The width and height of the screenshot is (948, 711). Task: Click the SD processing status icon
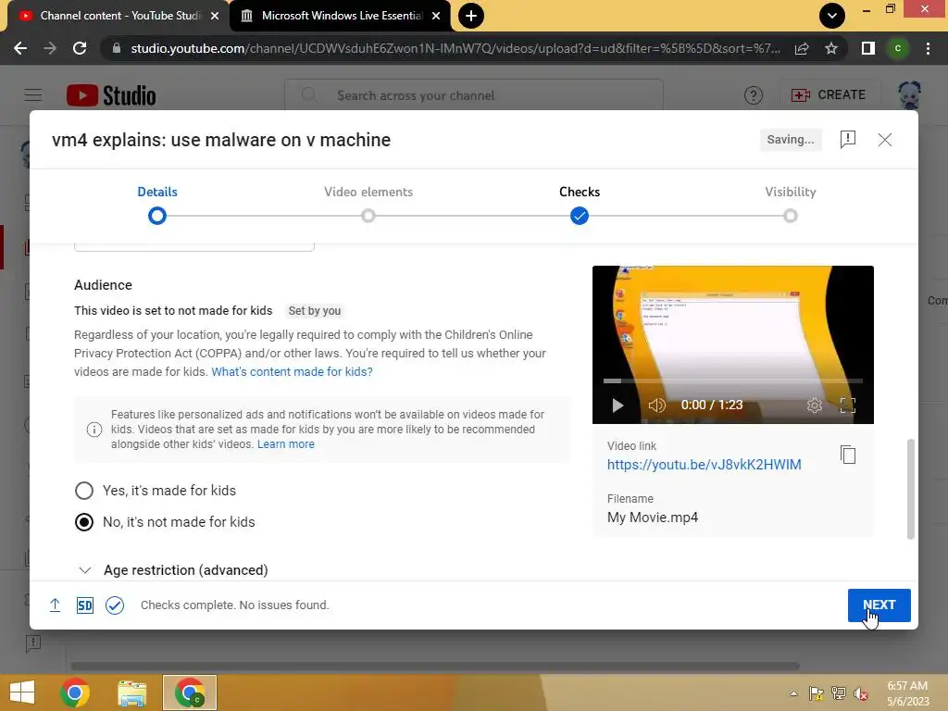(x=84, y=605)
